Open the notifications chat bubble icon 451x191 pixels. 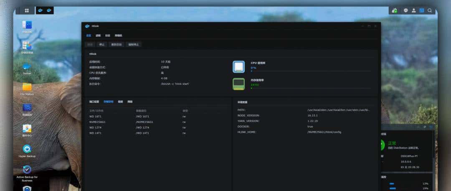point(405,10)
